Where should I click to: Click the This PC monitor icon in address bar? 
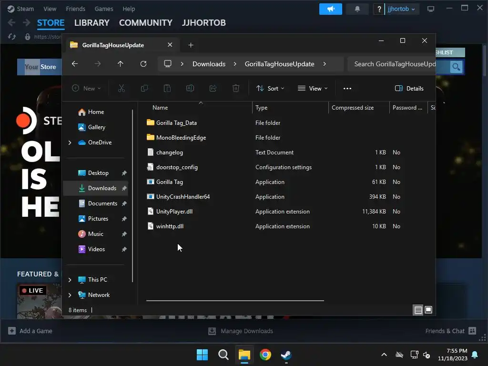point(168,64)
